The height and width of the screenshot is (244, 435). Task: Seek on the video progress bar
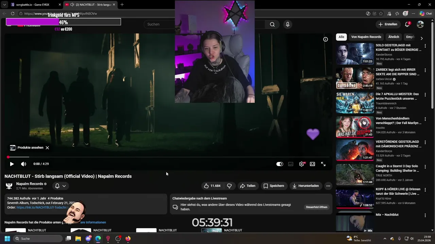[169, 157]
